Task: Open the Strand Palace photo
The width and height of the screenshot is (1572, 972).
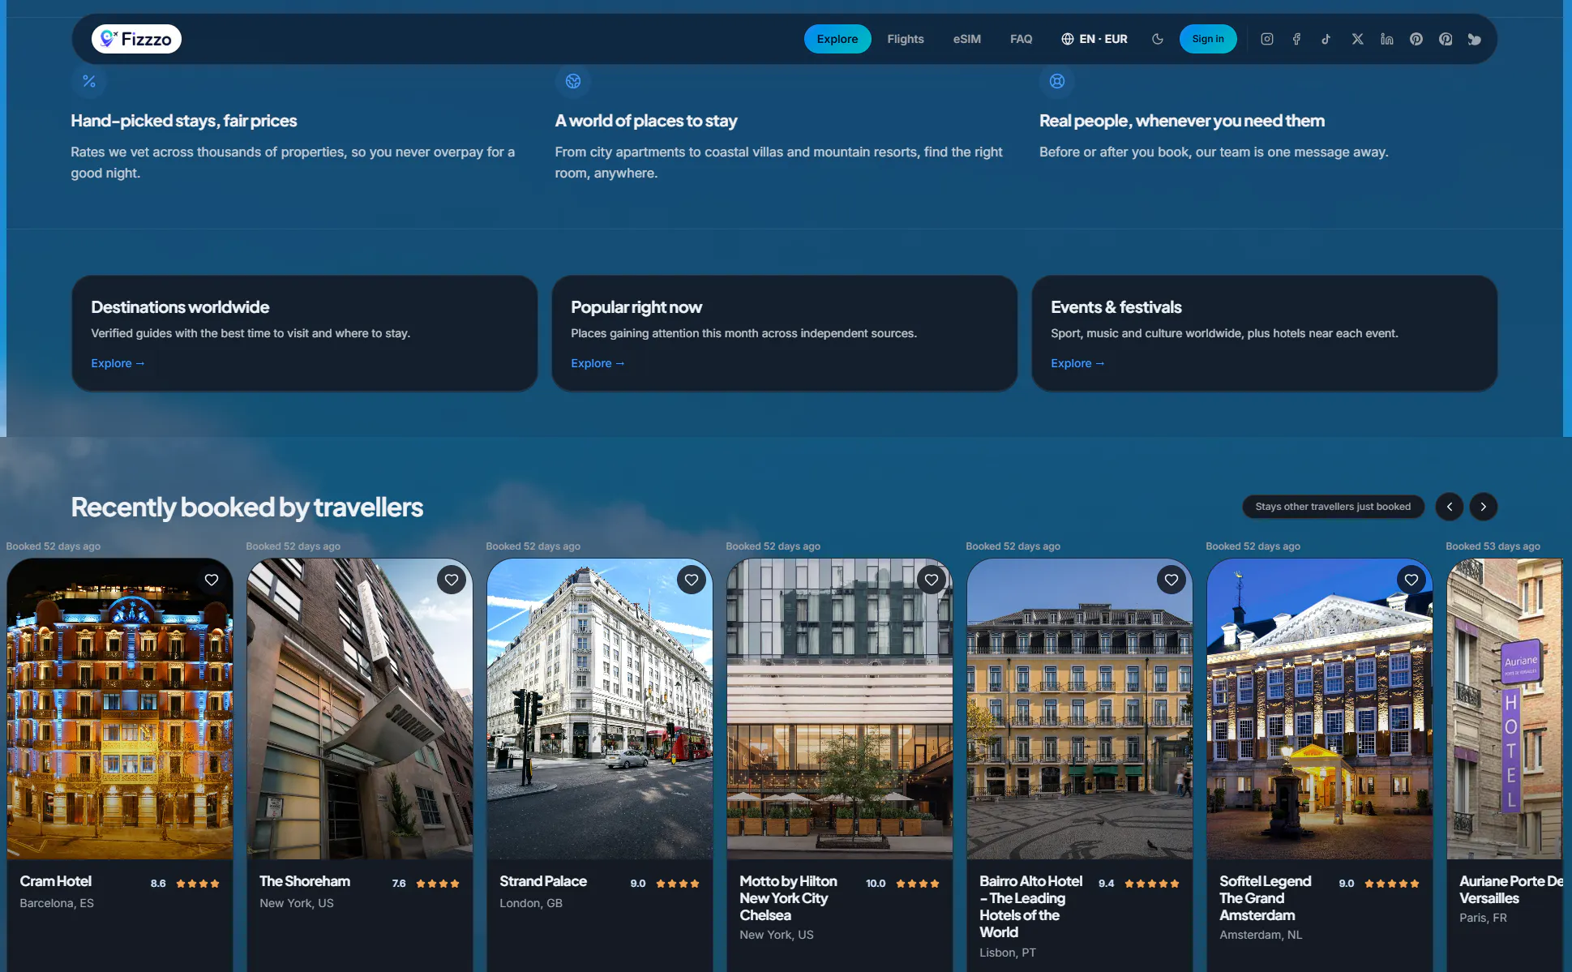Action: coord(600,709)
